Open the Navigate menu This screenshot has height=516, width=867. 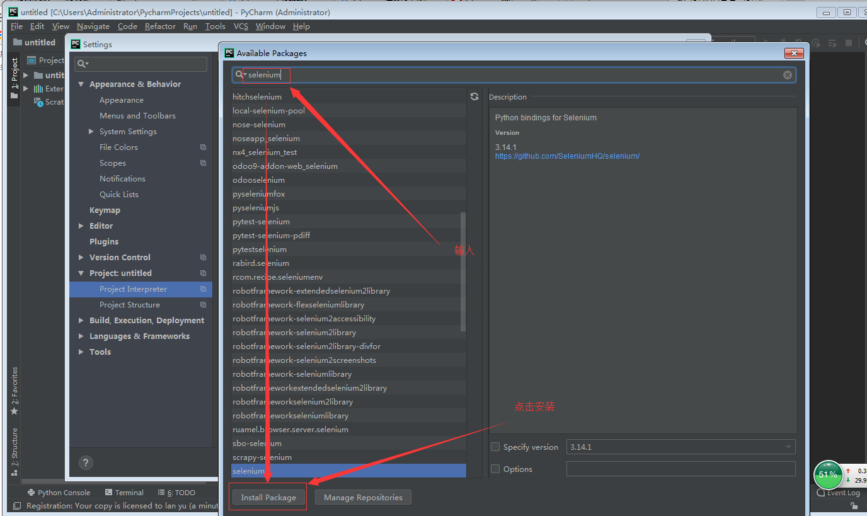(x=93, y=26)
